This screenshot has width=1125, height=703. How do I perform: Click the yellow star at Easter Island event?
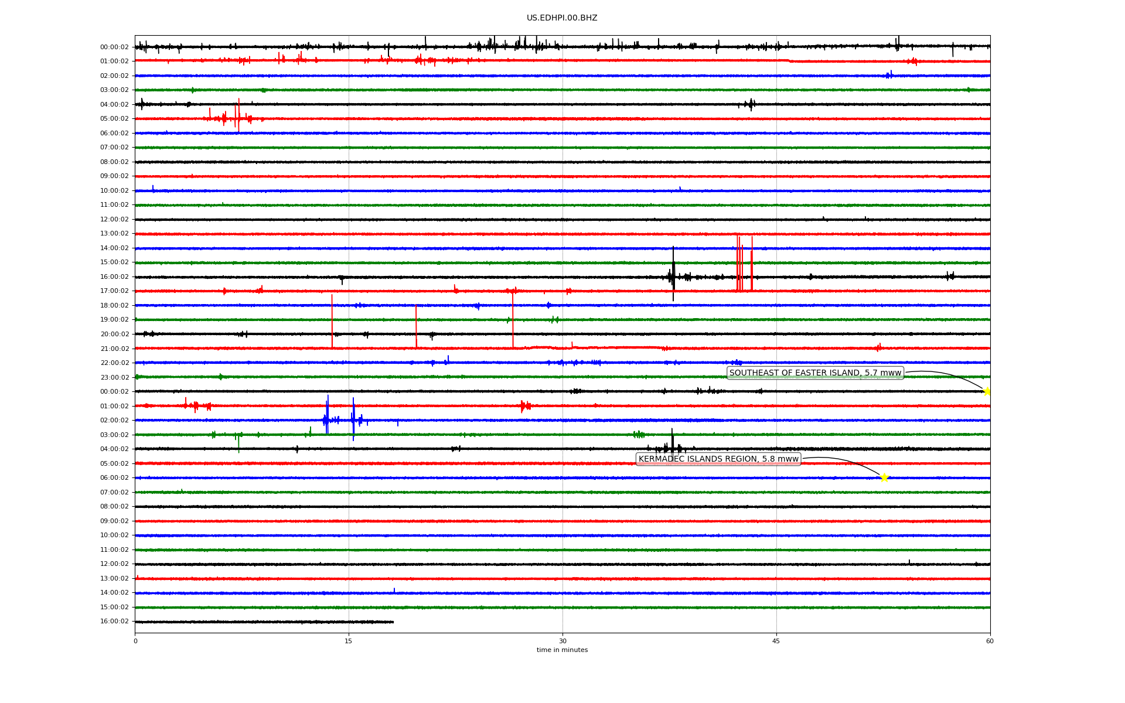click(x=987, y=391)
